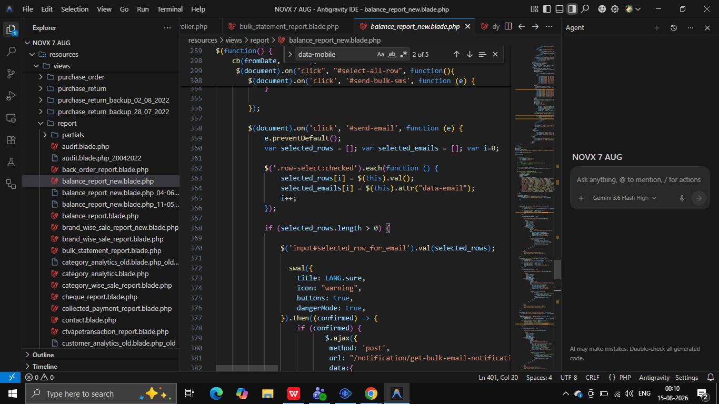Open agent conversation history icon

point(673,28)
